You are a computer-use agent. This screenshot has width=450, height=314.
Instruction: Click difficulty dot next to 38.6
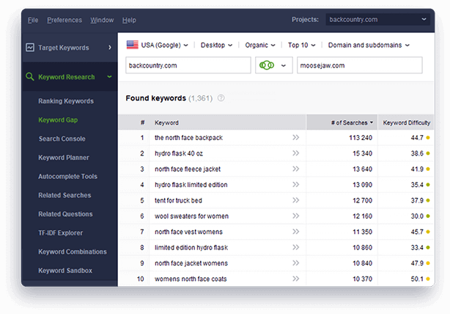click(x=428, y=153)
